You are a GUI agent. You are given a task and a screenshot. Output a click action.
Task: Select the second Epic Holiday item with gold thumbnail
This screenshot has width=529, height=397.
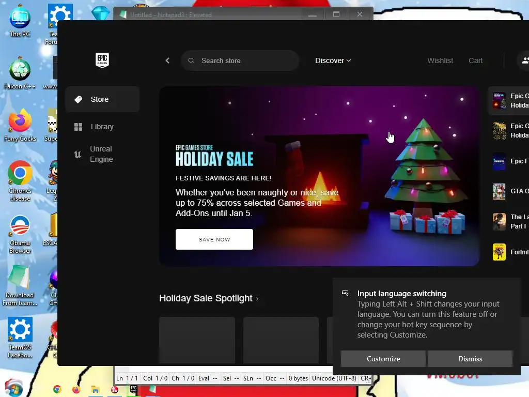click(510, 131)
